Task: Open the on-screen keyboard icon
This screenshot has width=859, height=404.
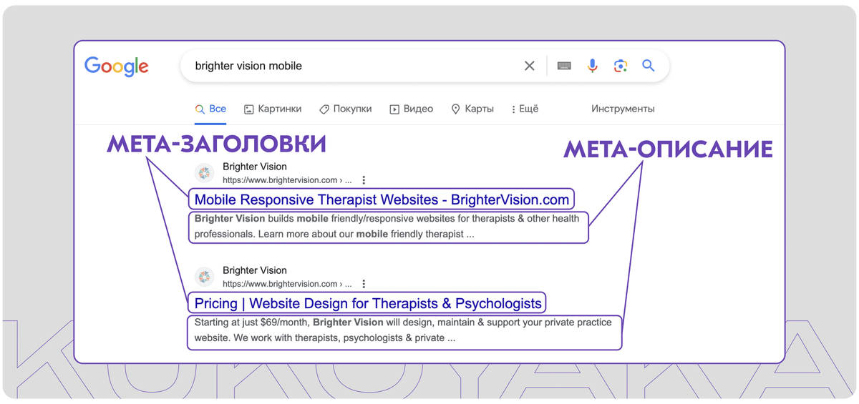Action: tap(564, 66)
